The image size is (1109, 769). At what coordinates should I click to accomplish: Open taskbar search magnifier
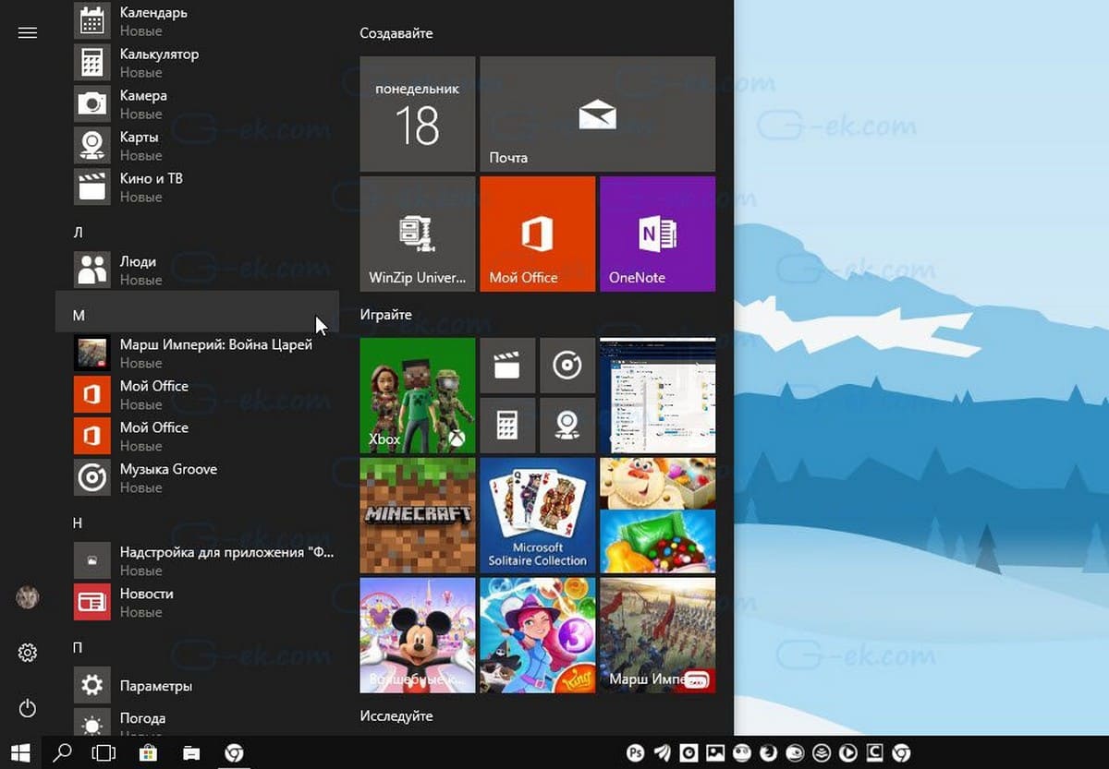click(x=62, y=752)
